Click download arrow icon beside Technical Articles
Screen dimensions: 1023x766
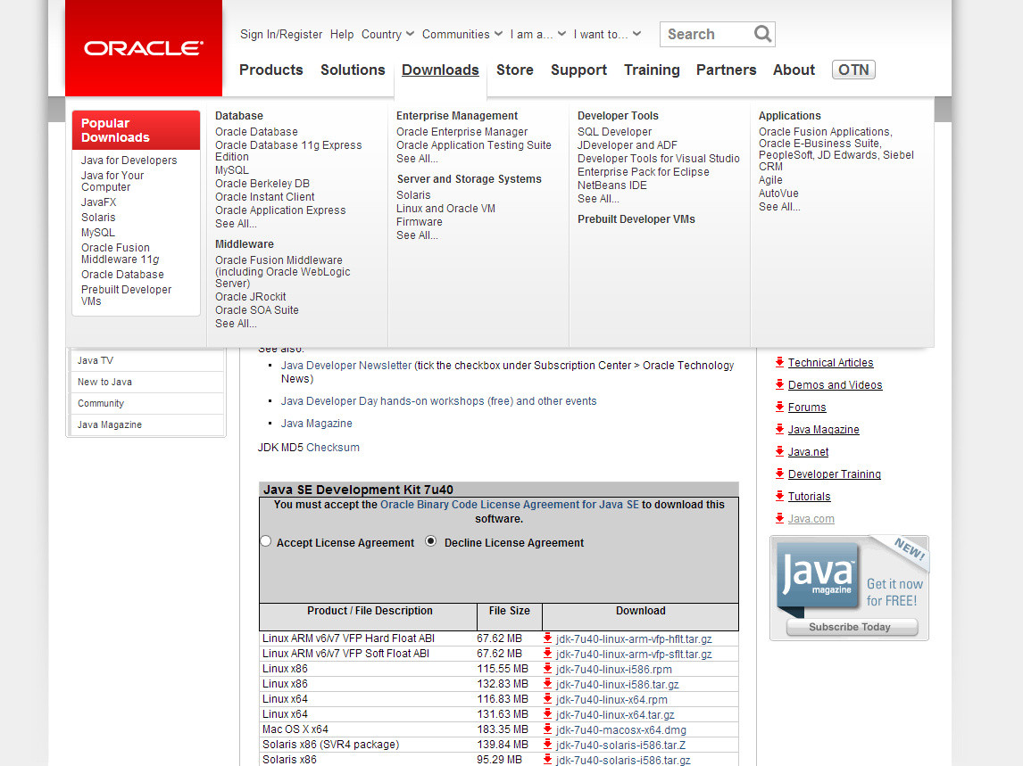779,362
